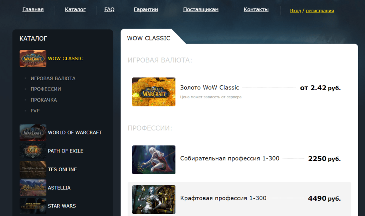
Task: Open the Каталог navigation link
Action: tap(75, 10)
